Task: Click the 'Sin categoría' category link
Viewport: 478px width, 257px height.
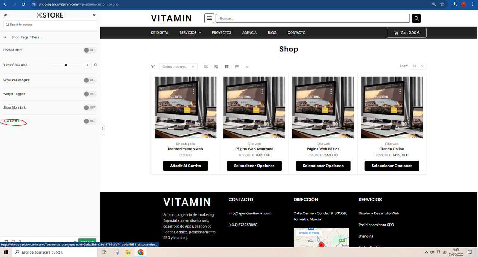Action: tap(186, 144)
